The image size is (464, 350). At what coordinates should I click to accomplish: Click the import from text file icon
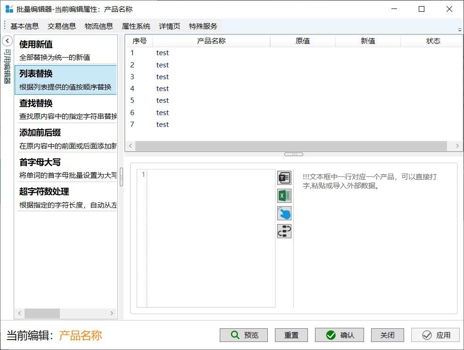click(284, 178)
